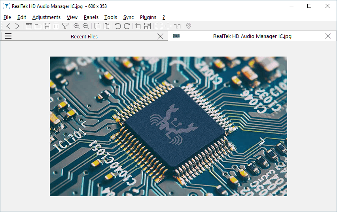337x212 pixels.
Task: Click the circuit board chip image
Action: tap(168, 126)
